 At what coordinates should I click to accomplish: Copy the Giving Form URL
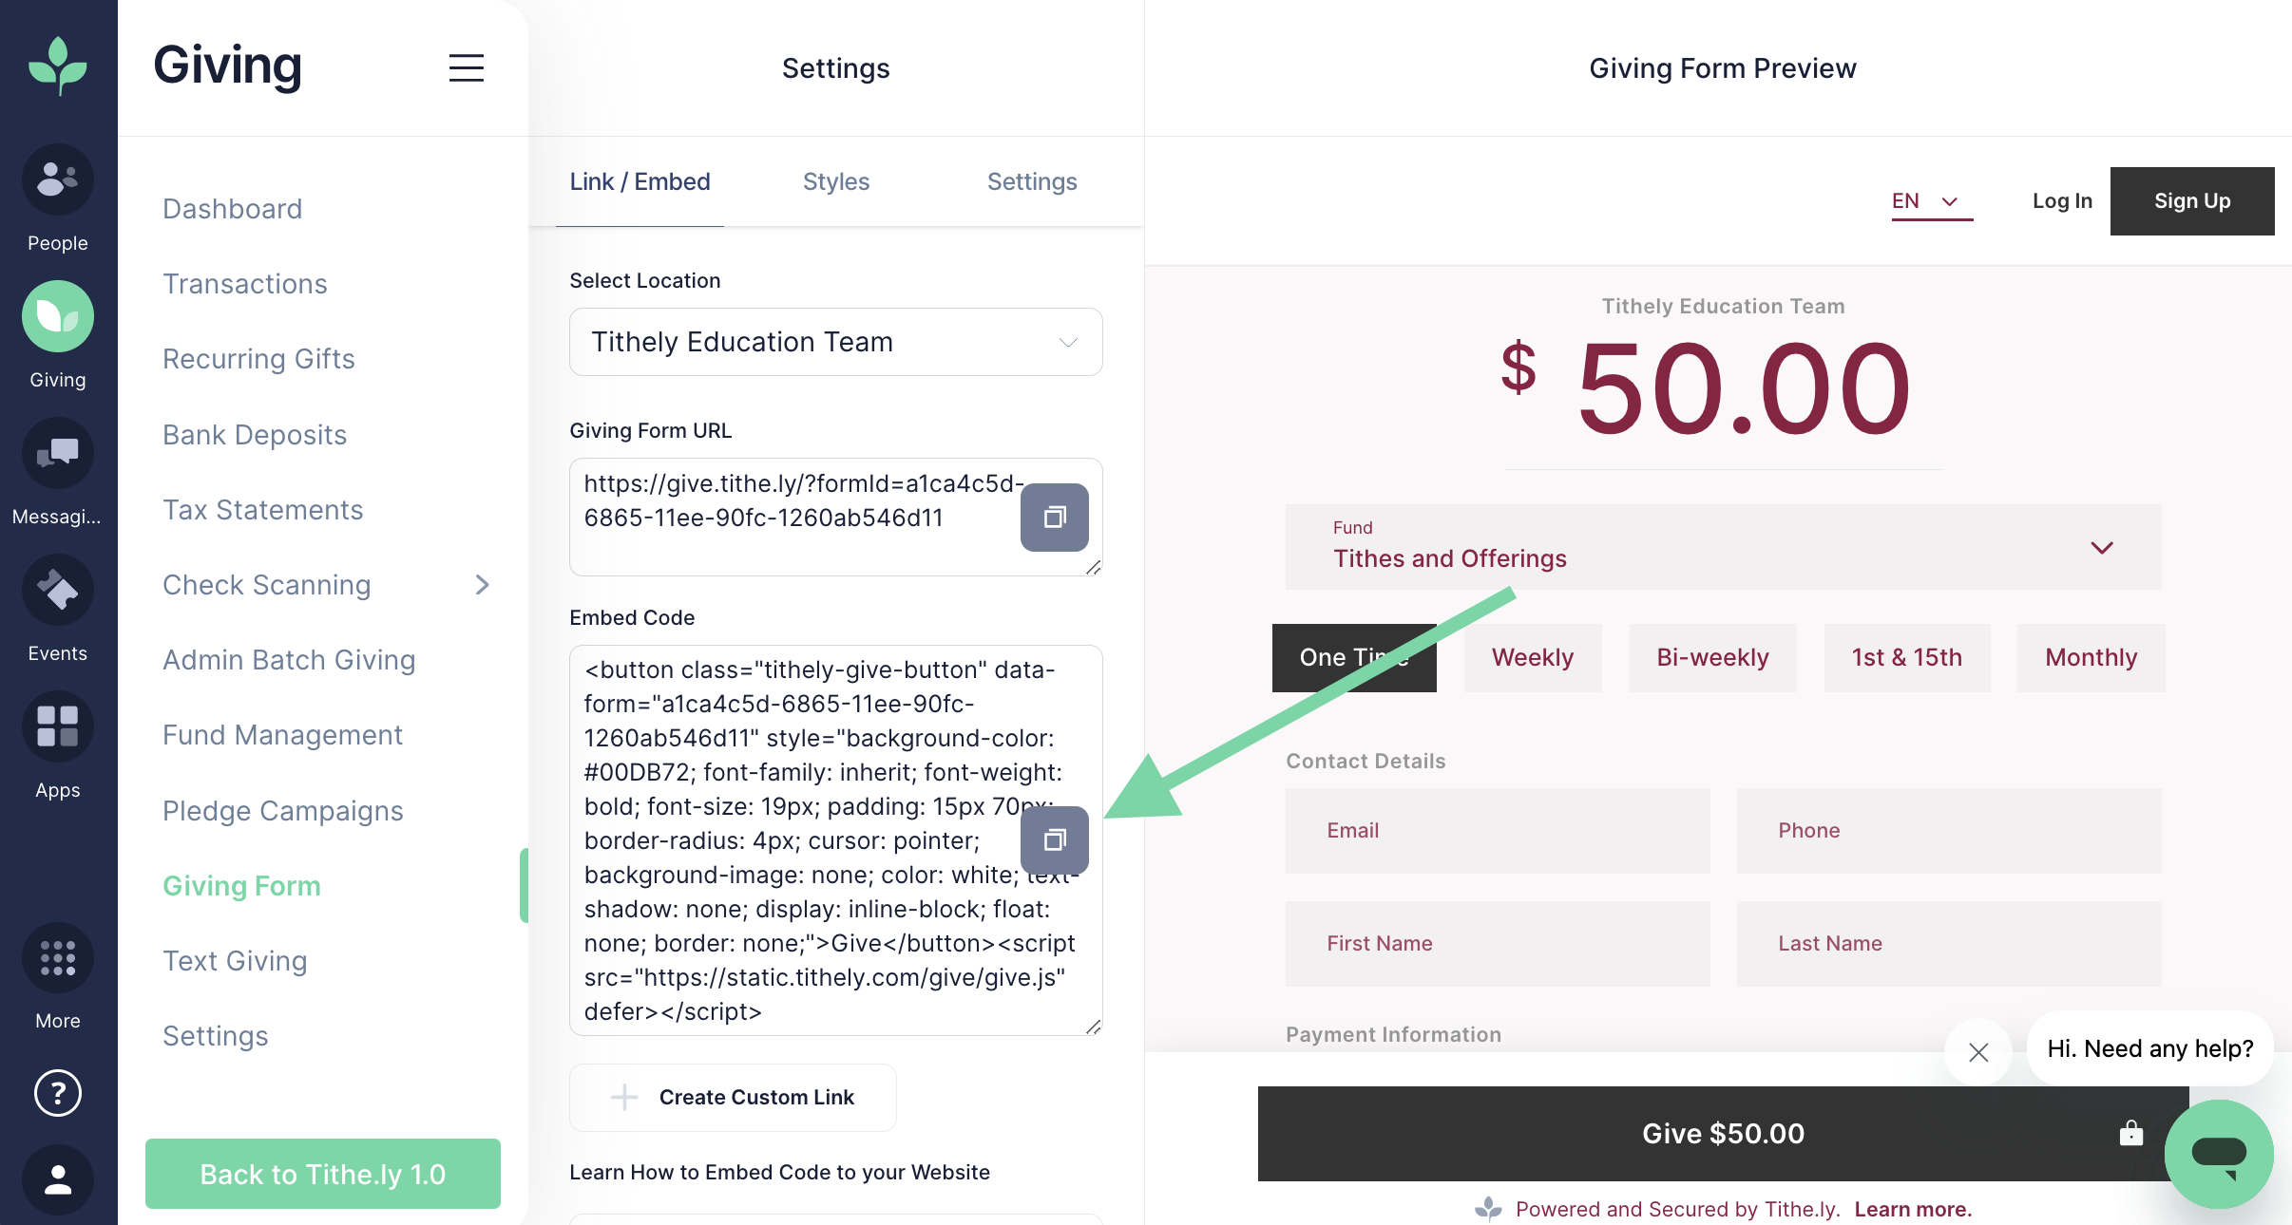coord(1054,518)
